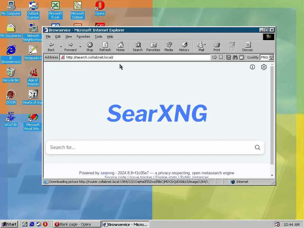304x228 pixels.
Task: Open SearXNG preferences gear icon
Action: point(264,67)
